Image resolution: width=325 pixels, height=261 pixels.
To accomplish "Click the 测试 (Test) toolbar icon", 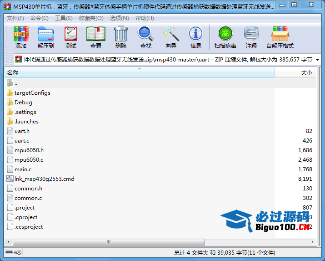I will click(x=71, y=36).
